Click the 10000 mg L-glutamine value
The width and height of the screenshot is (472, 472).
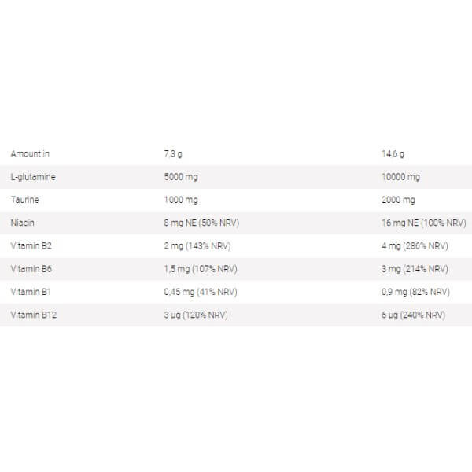pyautogui.click(x=401, y=176)
